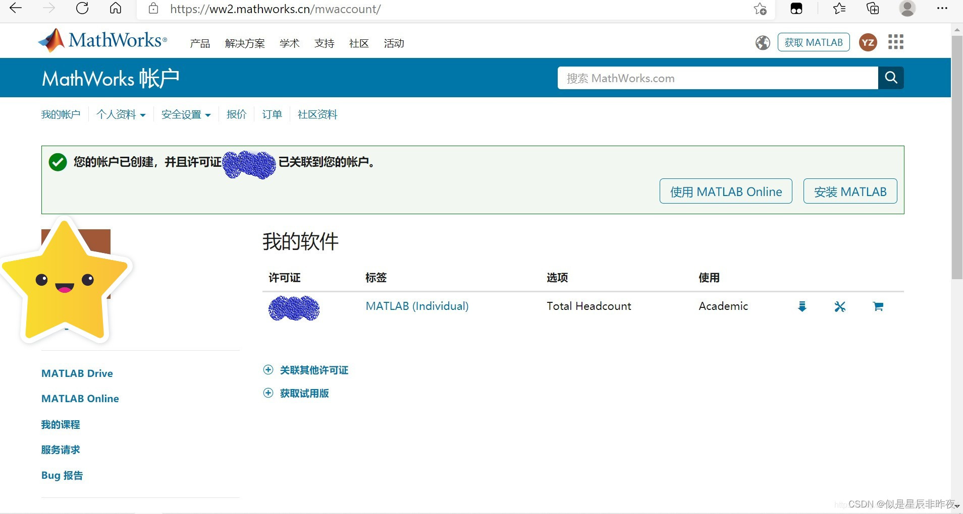The height and width of the screenshot is (514, 963).
Task: Click plus icon beside 关联其他许可证
Action: click(269, 370)
